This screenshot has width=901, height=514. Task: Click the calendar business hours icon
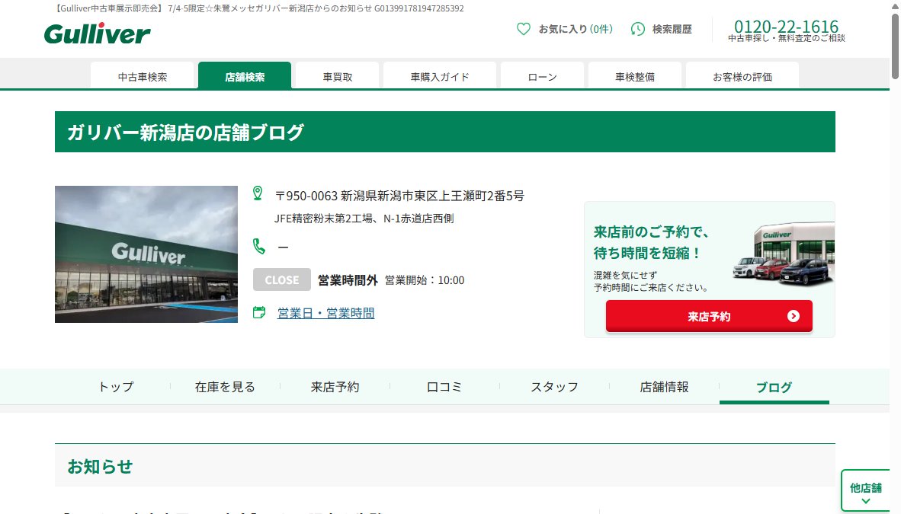coord(259,312)
